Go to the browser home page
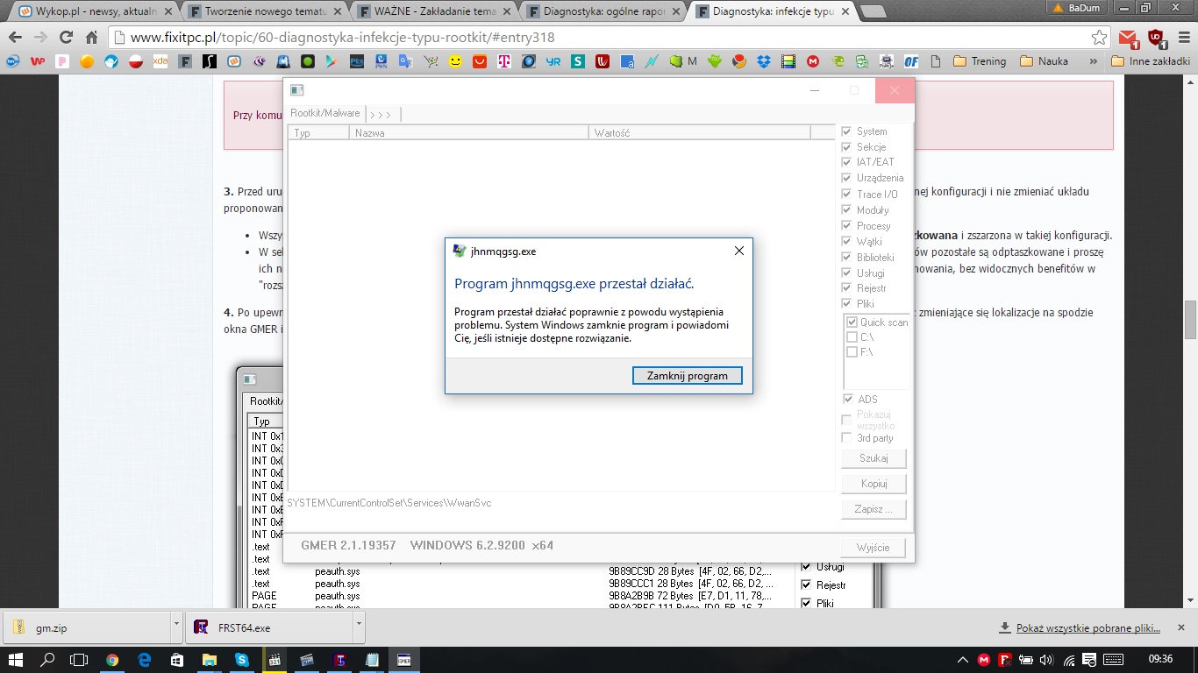This screenshot has width=1198, height=673. (x=91, y=38)
